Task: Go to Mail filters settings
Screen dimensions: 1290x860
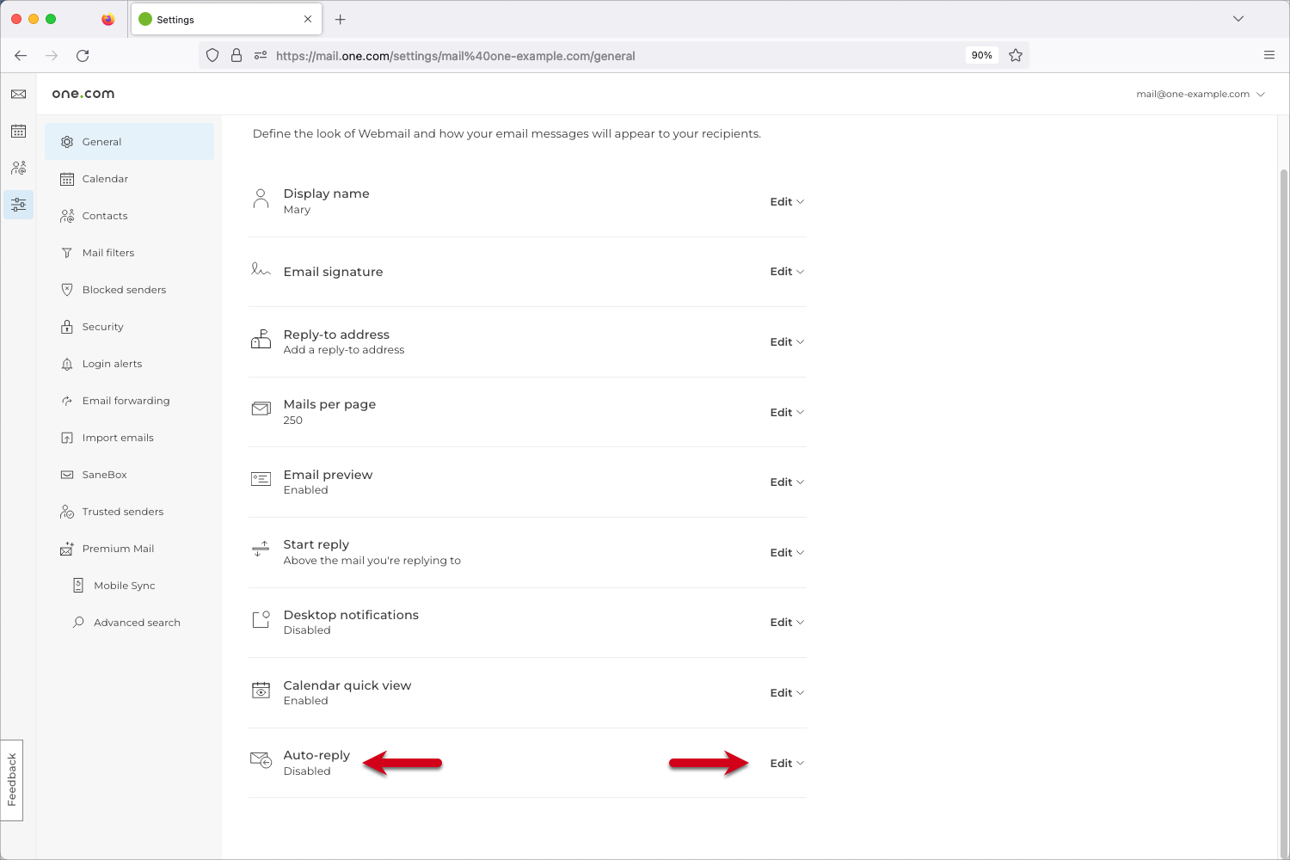Action: (108, 253)
